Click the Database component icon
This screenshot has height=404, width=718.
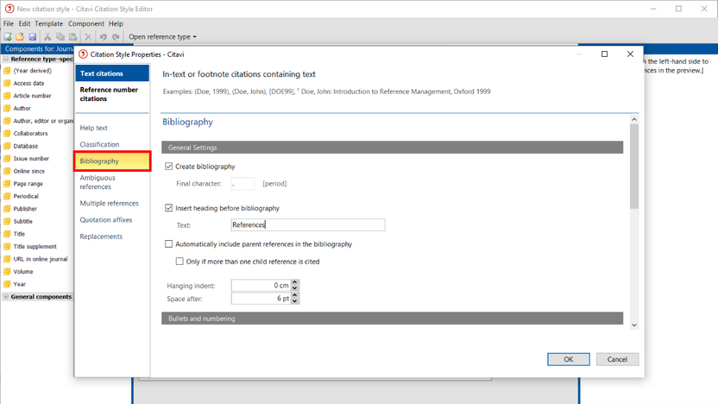click(7, 146)
